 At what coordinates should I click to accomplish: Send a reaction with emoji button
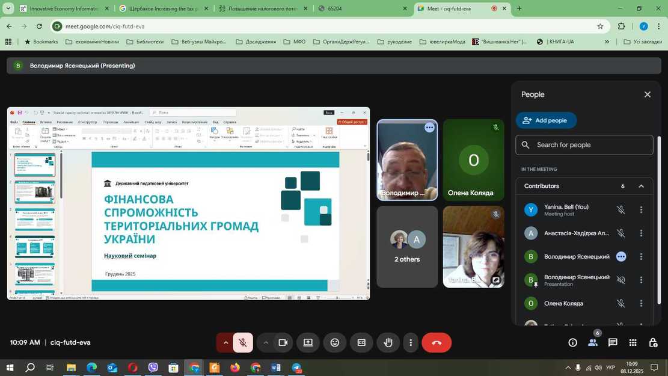pyautogui.click(x=335, y=342)
